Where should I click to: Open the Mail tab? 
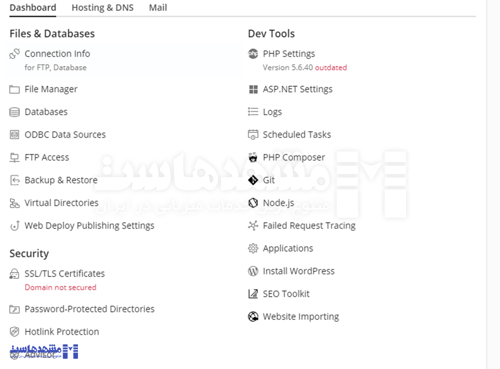pos(158,8)
